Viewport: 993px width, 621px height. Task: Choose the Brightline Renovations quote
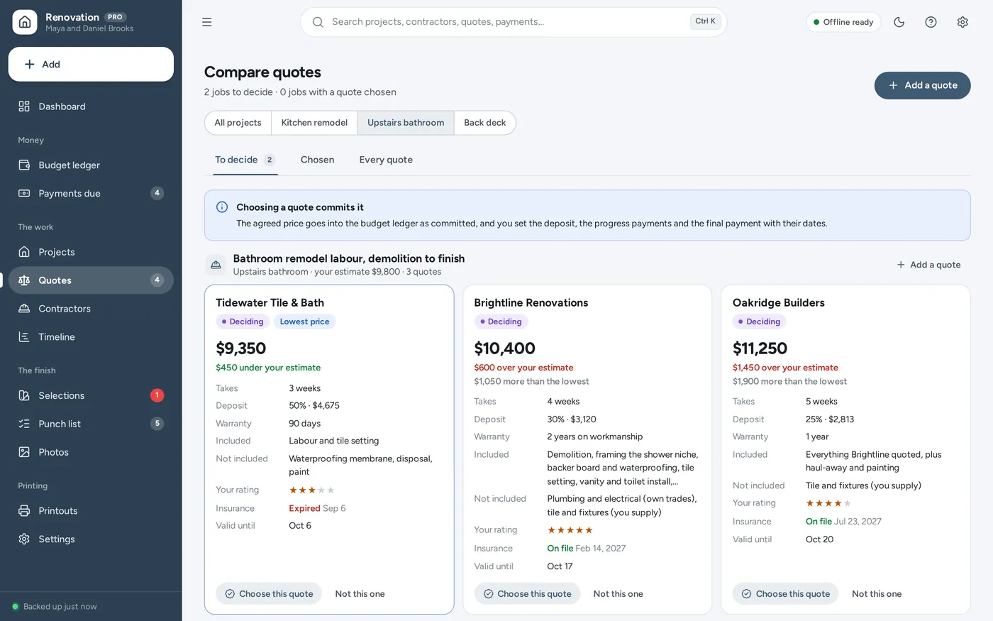527,594
